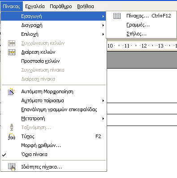Viewport: 177px width, 178px height.
Task: Select the Όρια πίνακα entry text
Action: [35, 154]
